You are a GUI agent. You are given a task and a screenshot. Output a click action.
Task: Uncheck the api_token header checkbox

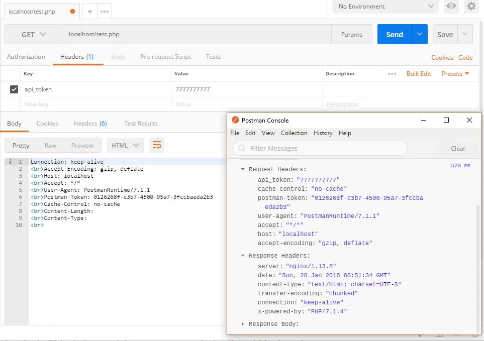click(14, 89)
